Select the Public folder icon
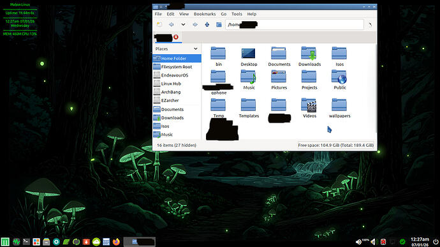 [x=339, y=77]
